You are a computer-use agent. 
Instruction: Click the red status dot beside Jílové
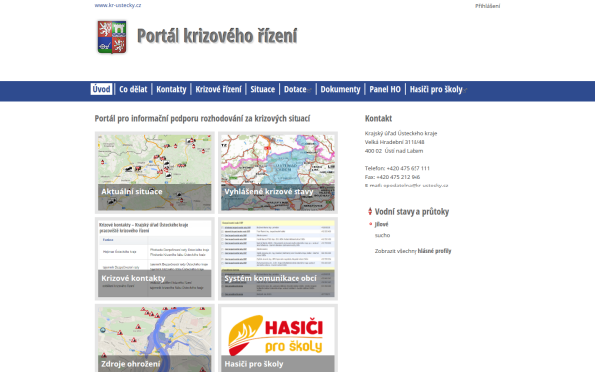(x=370, y=224)
